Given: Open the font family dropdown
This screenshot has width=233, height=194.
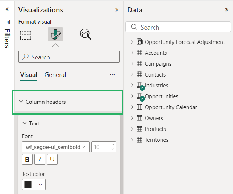Looking at the screenshot, I should 55,147.
